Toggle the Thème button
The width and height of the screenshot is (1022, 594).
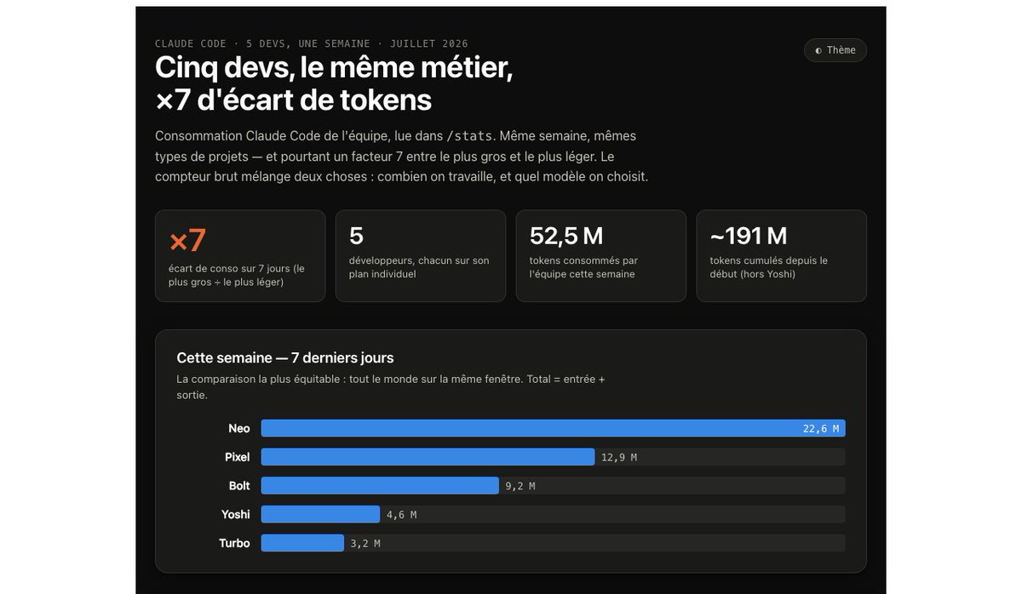[x=835, y=50]
